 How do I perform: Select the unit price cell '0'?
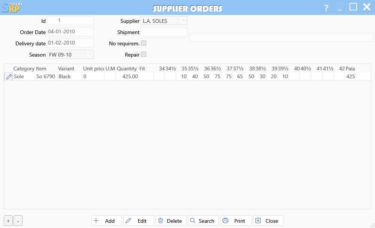pyautogui.click(x=93, y=77)
